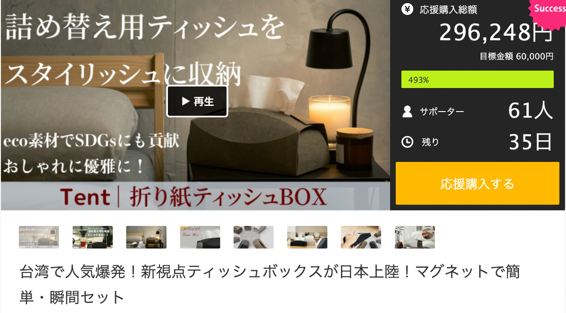Click the 296,248円 total amount
Viewport: 566px width, 313px height.
(x=496, y=32)
